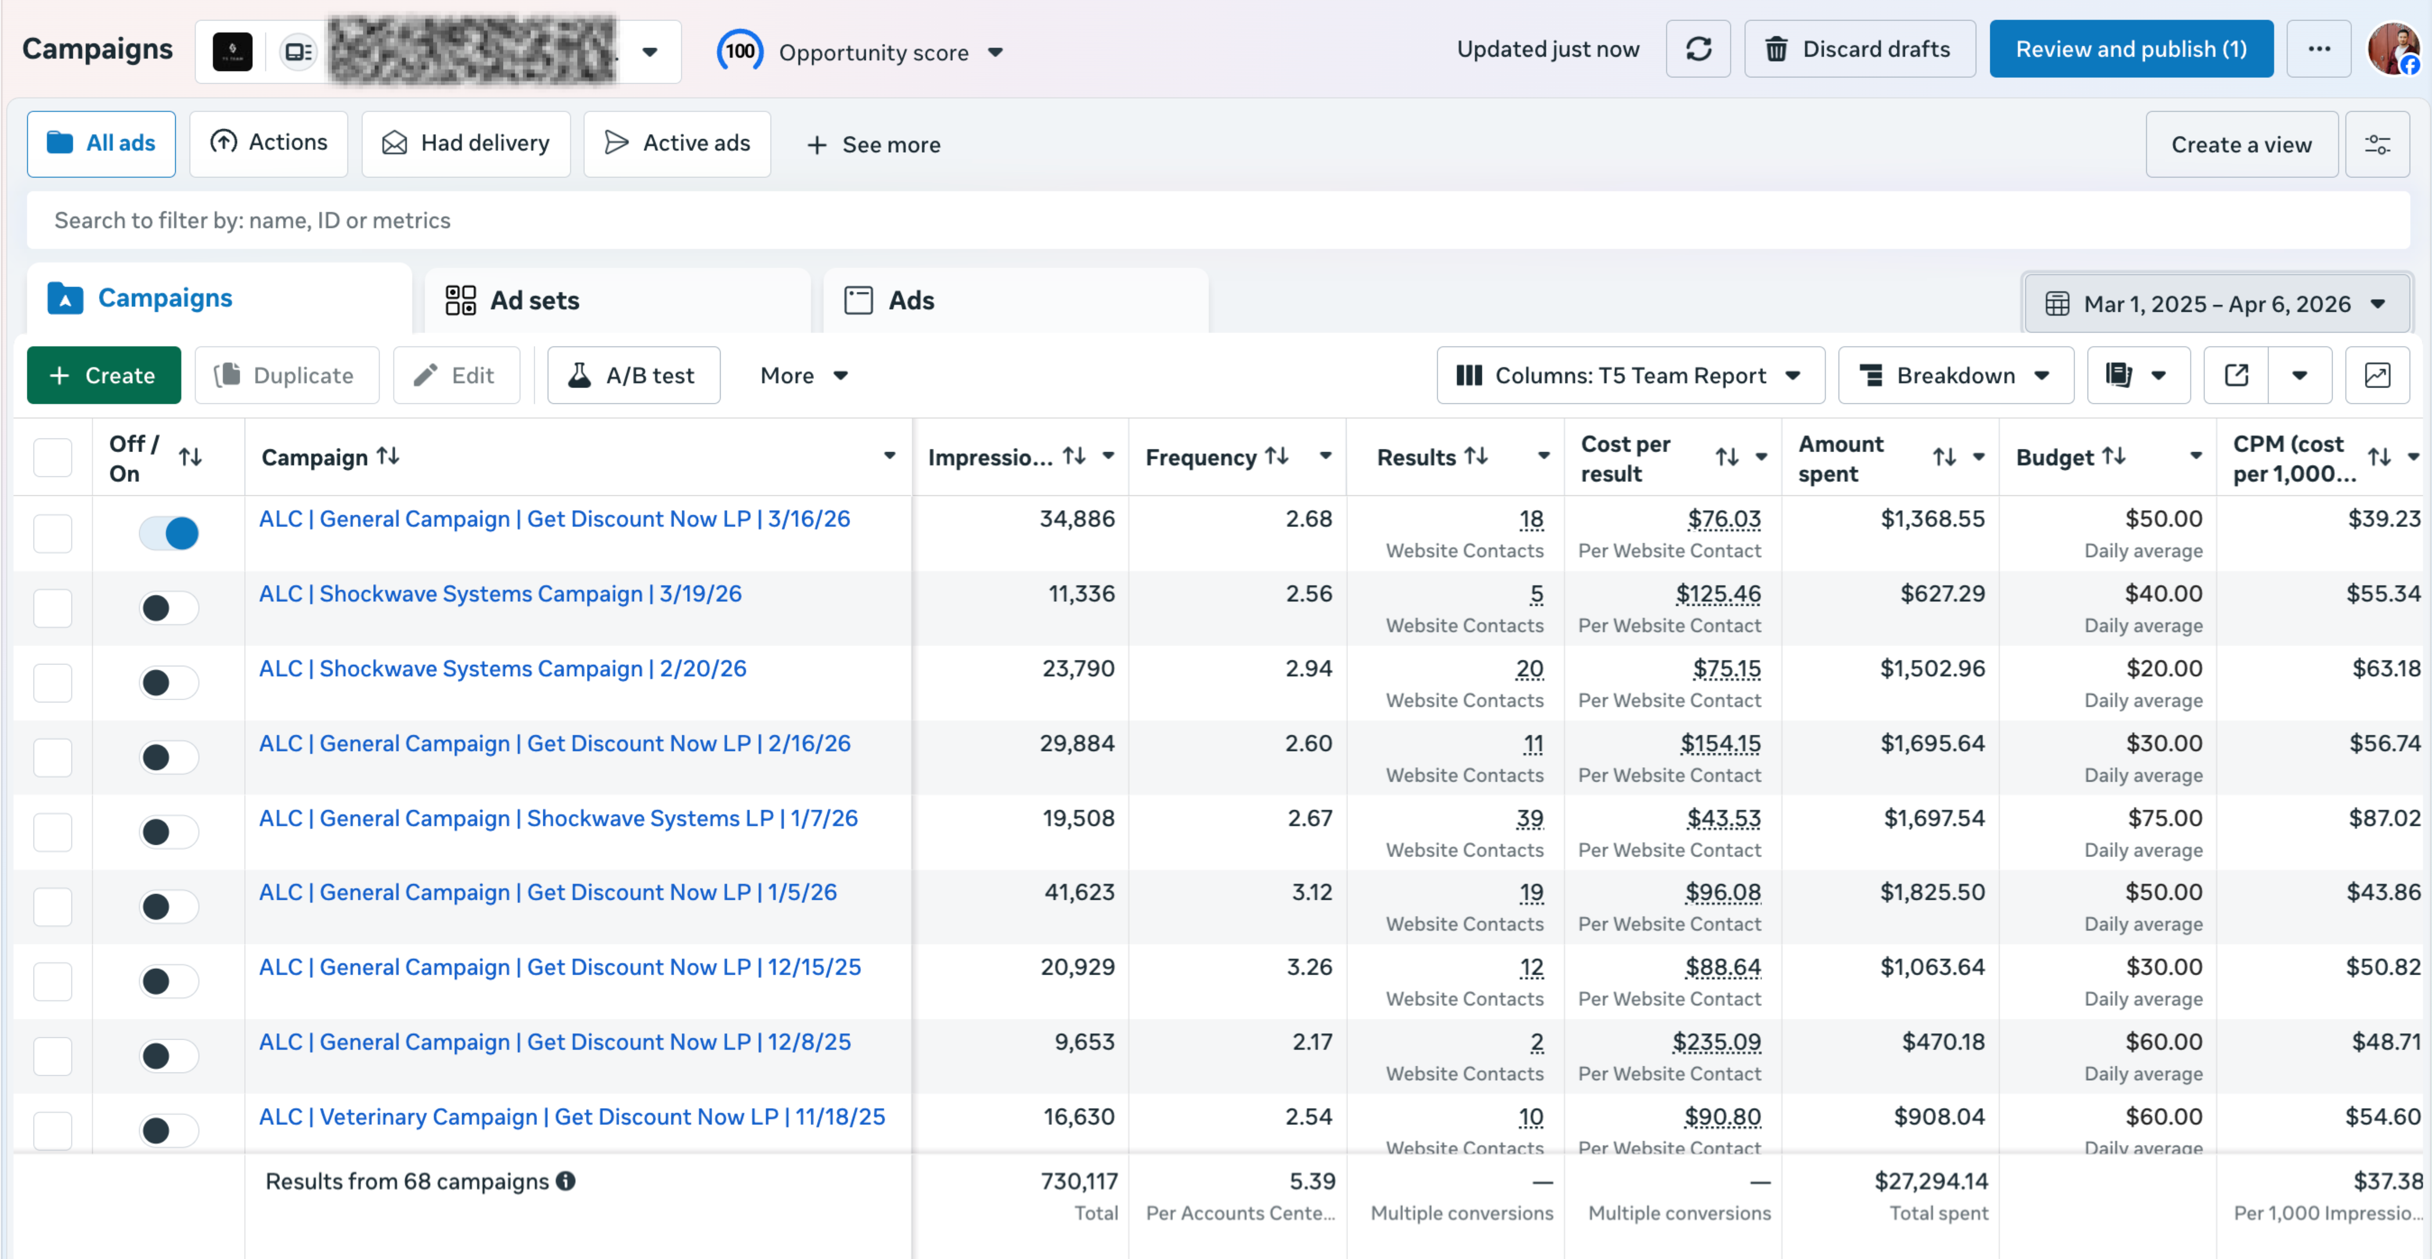This screenshot has height=1259, width=2432.
Task: Switch to the Ad sets tab
Action: tap(617, 300)
